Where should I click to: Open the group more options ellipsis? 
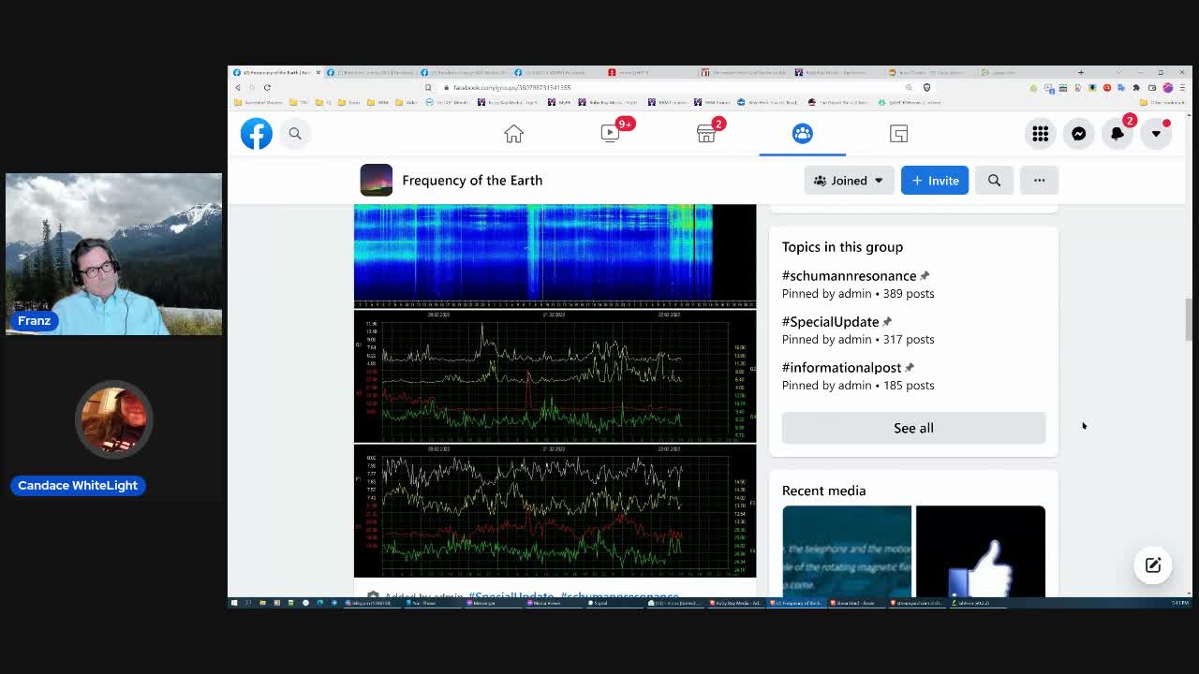1039,181
